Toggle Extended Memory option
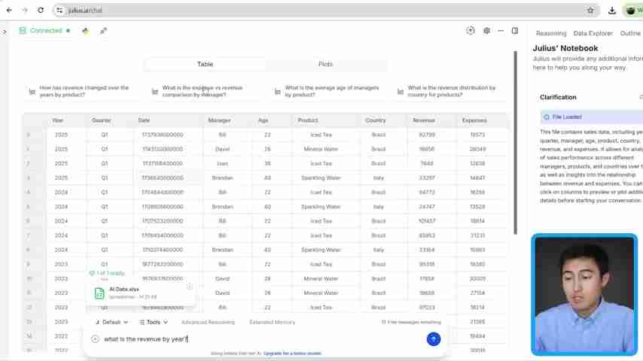The width and height of the screenshot is (643, 361). (272, 322)
